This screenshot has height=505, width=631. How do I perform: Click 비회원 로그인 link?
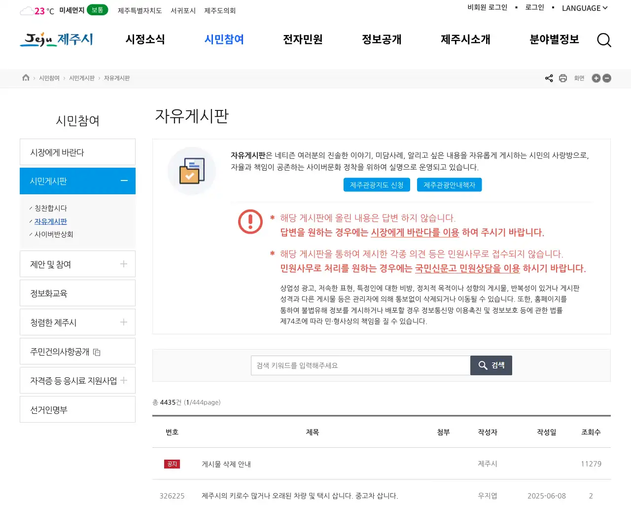487,7
